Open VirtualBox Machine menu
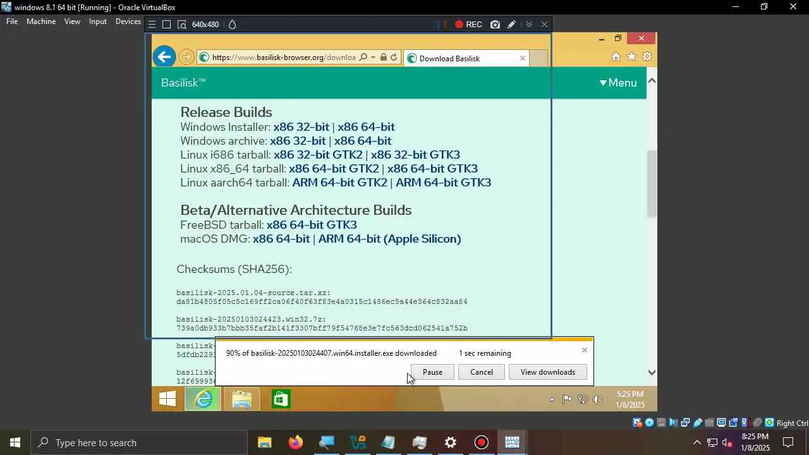Screen dimensions: 809x455 [x=41, y=21]
